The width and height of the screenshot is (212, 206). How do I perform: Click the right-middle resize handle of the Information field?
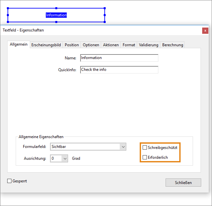click(105, 15)
